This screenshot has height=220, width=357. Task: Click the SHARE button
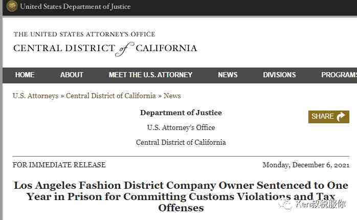click(329, 117)
